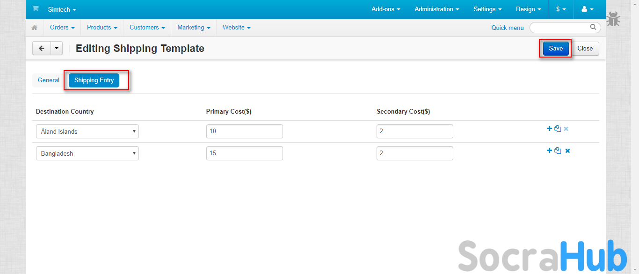The height and width of the screenshot is (274, 639).
Task: Expand the dropdown arrow next to back button
Action: pos(57,48)
